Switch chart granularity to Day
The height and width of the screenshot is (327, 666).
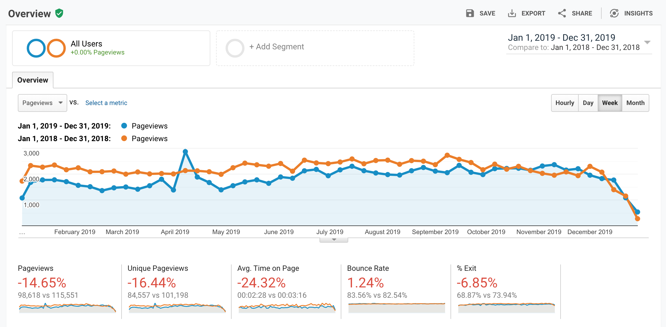(588, 103)
